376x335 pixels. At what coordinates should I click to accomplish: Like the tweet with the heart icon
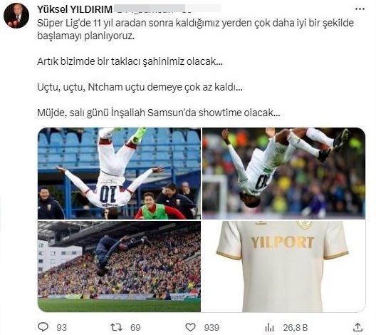(x=191, y=327)
